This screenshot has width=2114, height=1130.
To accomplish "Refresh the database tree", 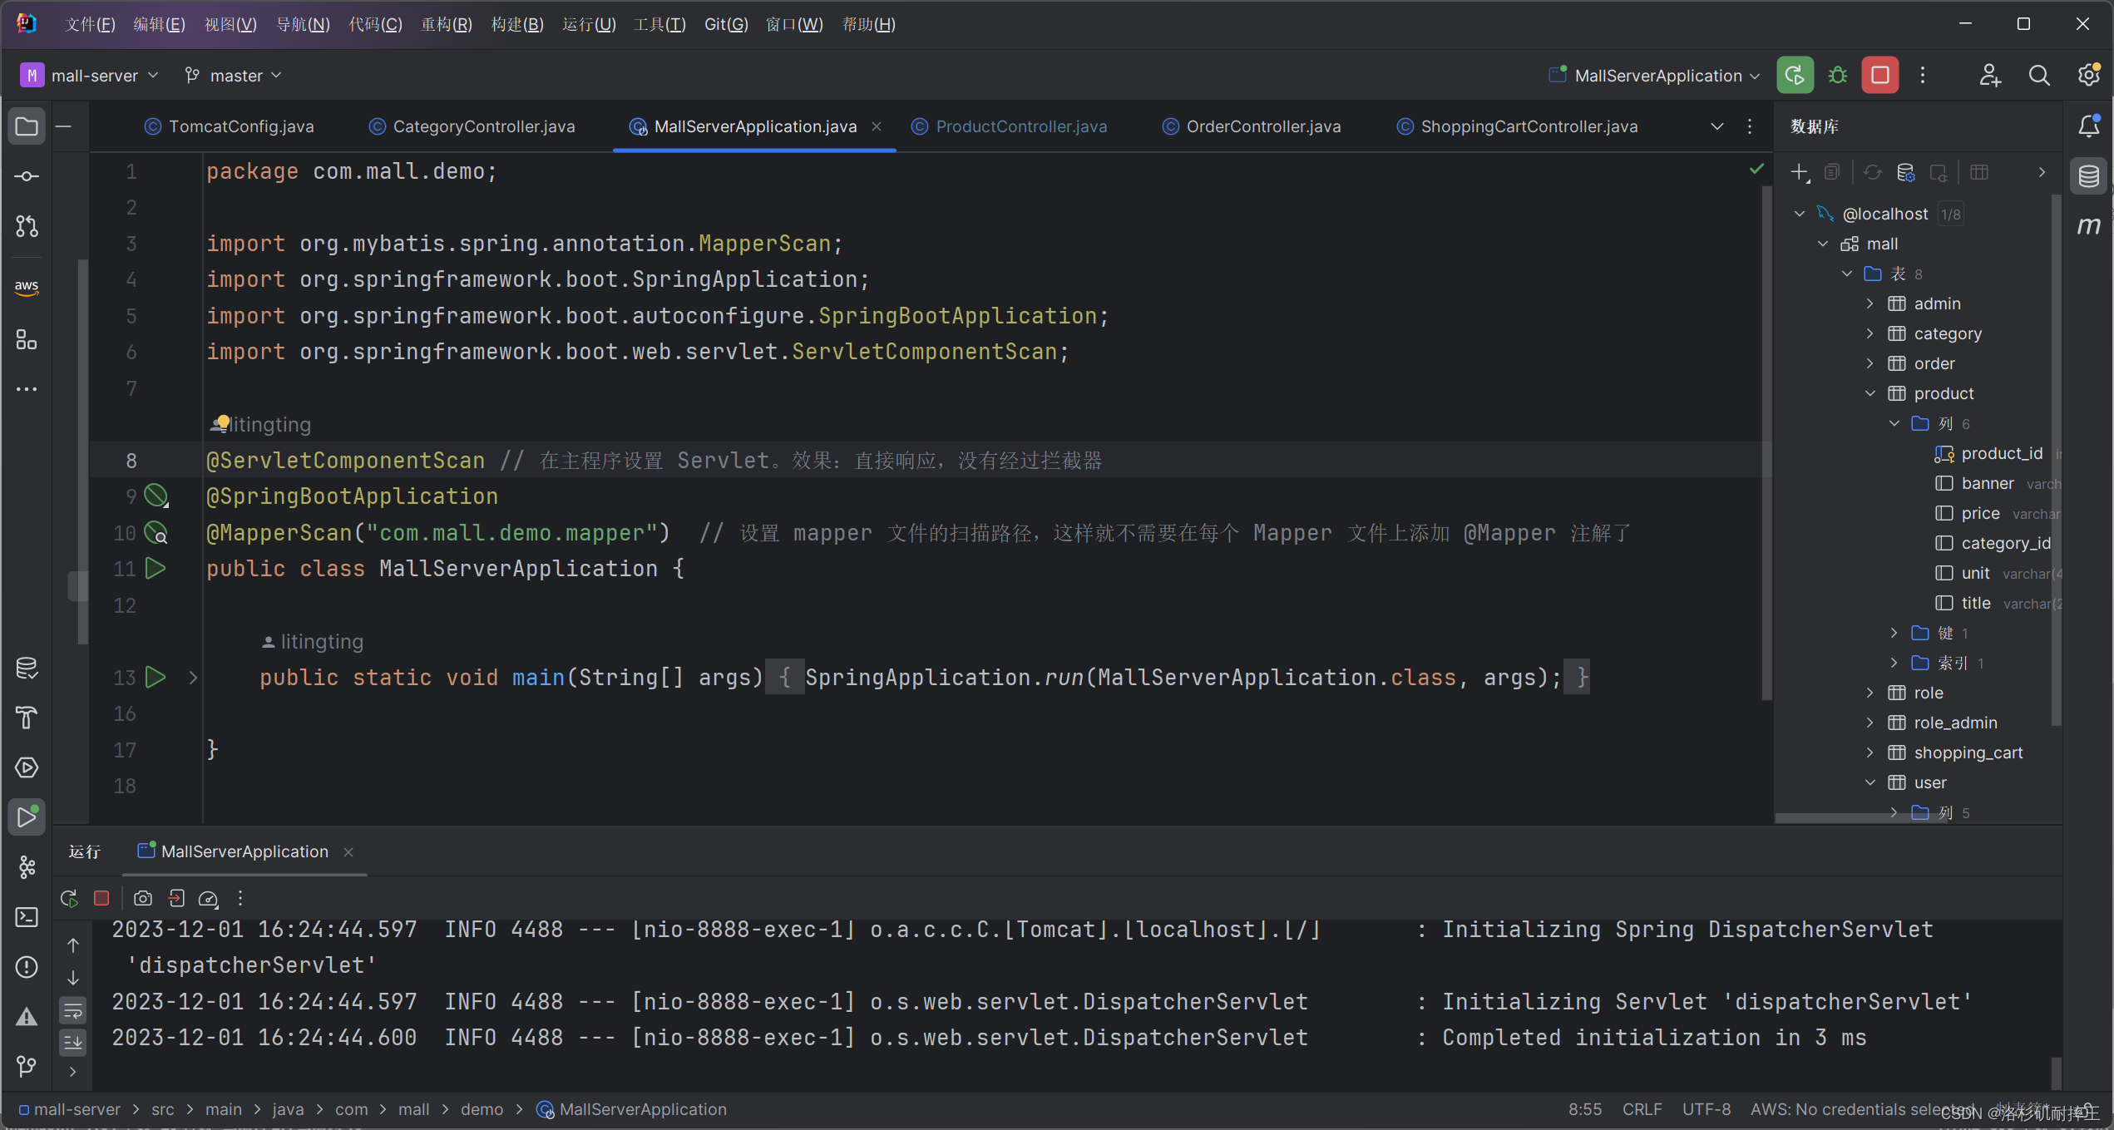I will pyautogui.click(x=1873, y=173).
